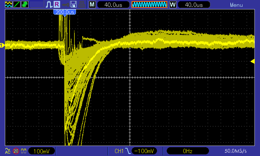Click the trigger level arrow at right edge
Screen dimensions: 260x156
click(x=253, y=61)
